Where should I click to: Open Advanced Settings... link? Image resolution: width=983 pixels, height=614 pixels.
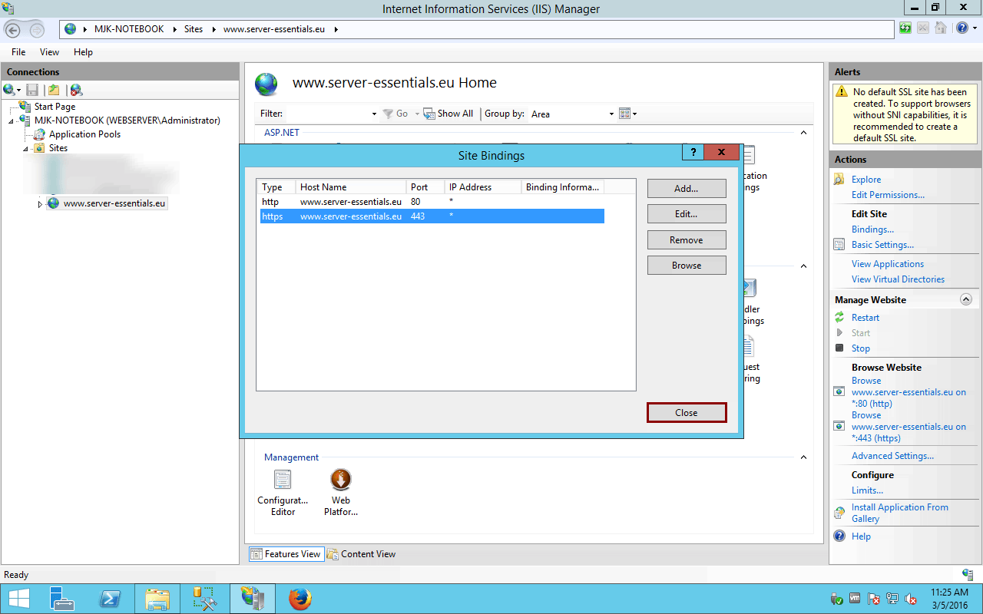point(892,456)
